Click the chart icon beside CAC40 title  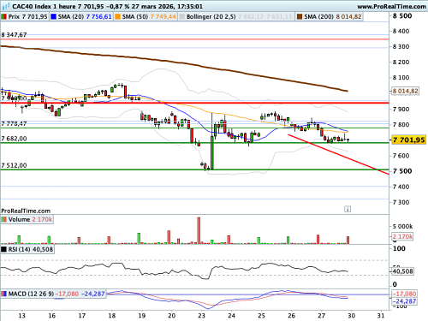point(6,6)
